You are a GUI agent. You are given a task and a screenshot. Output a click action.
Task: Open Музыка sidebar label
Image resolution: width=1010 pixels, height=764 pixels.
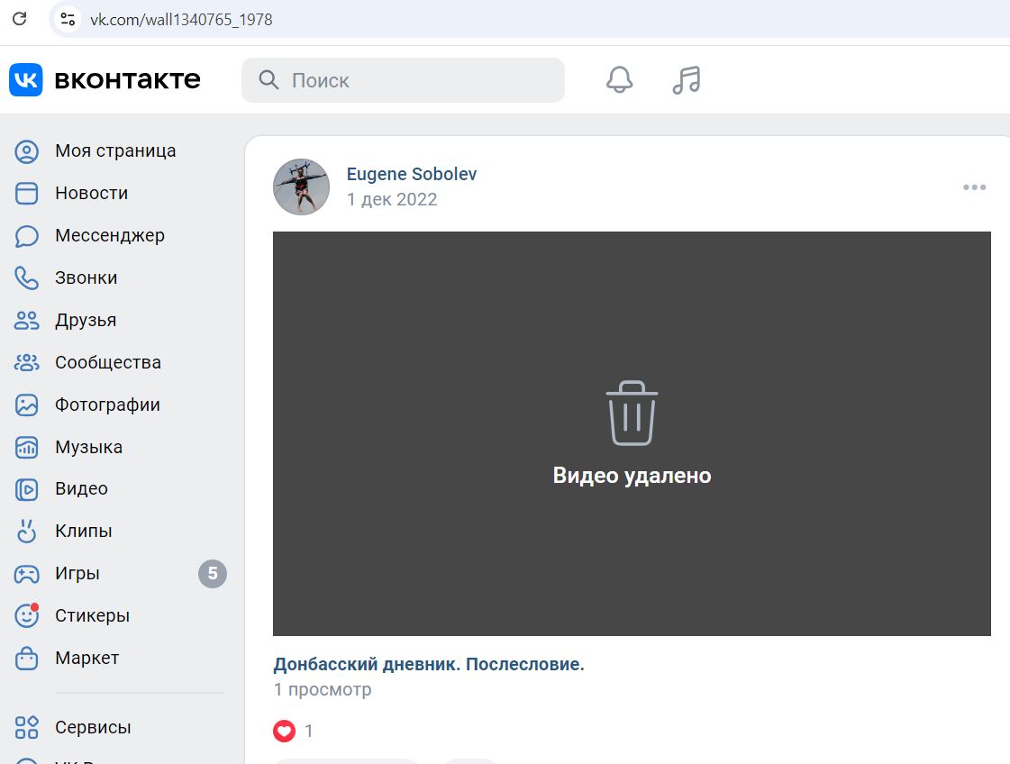point(88,447)
